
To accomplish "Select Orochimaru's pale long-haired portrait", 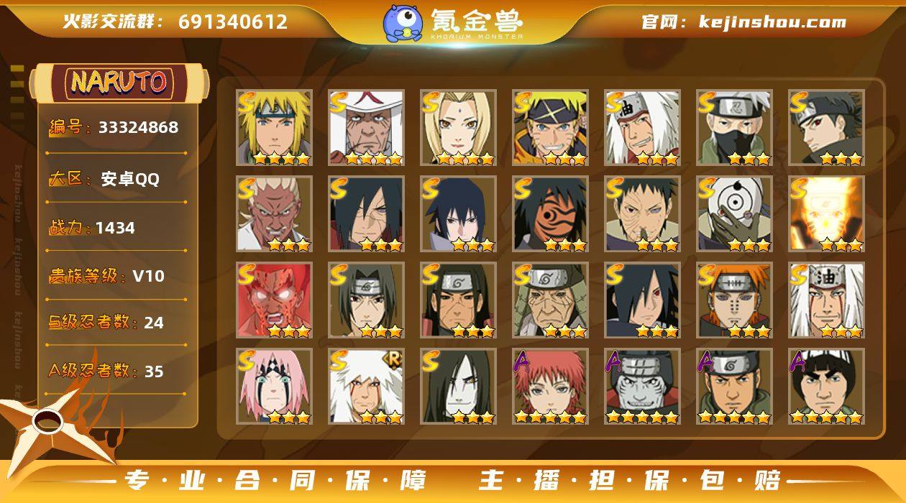I will point(458,387).
